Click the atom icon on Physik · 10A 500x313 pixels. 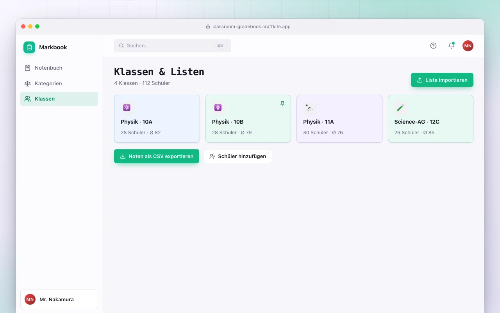[127, 108]
